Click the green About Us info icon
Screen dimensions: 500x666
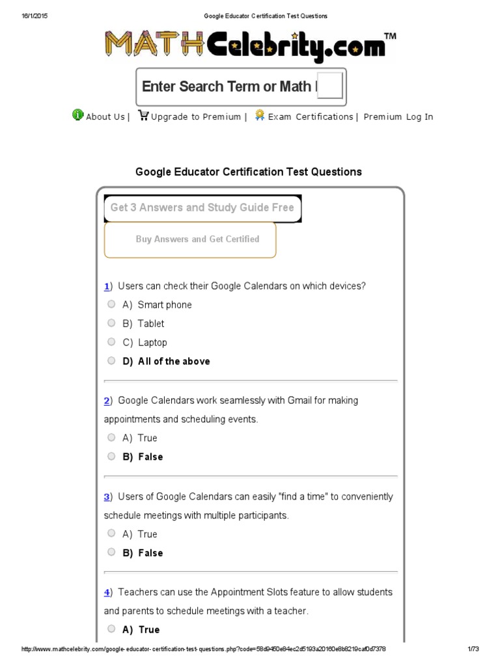[77, 115]
